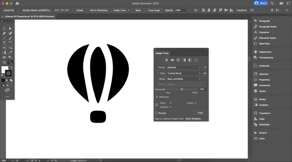Image resolution: width=292 pixels, height=162 pixels.
Task: Select the Rotate tool
Action: pyautogui.click(x=10, y=43)
